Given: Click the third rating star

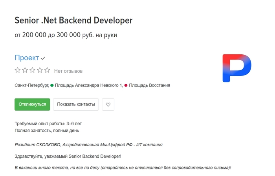Looking at the screenshot, I should click(x=32, y=71).
